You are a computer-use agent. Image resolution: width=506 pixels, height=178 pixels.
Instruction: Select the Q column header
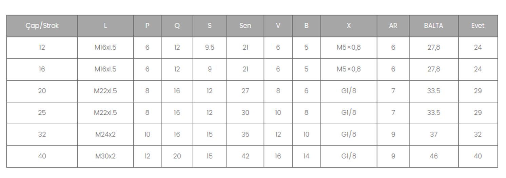click(177, 26)
